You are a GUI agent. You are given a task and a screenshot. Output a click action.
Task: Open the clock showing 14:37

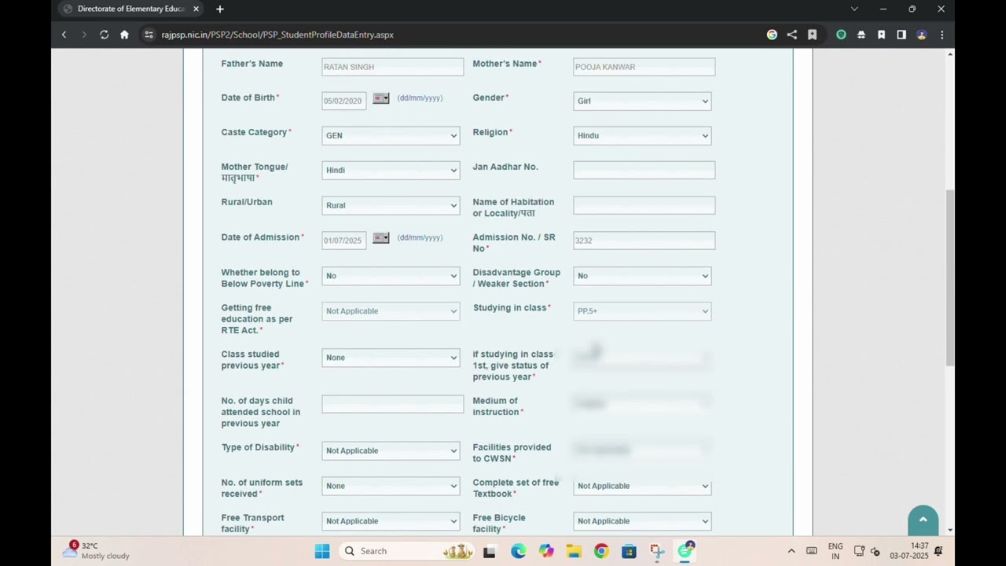(909, 551)
